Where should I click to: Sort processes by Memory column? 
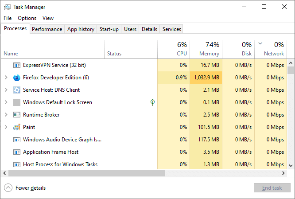(206, 50)
